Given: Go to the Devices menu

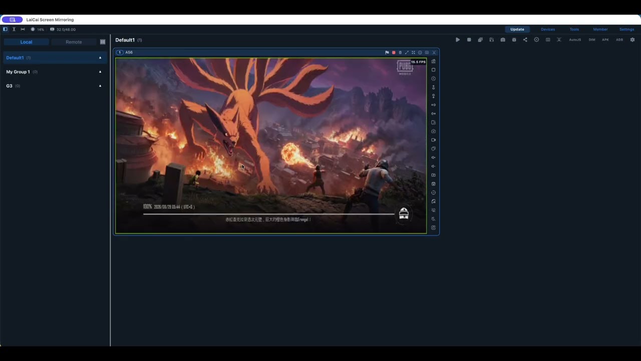Looking at the screenshot, I should [x=548, y=29].
